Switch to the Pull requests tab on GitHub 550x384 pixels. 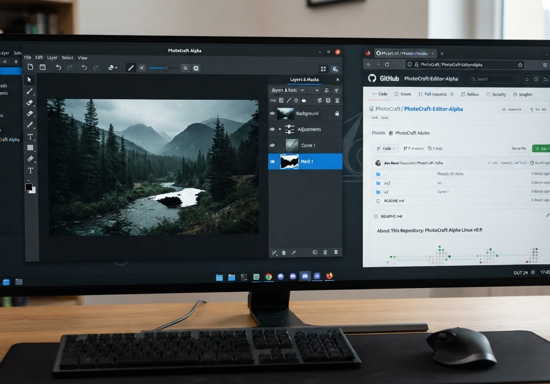click(436, 94)
